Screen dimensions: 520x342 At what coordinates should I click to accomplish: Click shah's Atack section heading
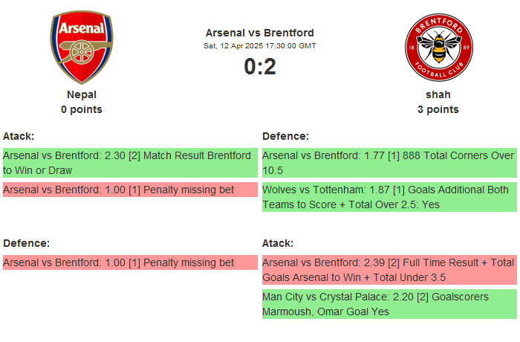point(278,243)
